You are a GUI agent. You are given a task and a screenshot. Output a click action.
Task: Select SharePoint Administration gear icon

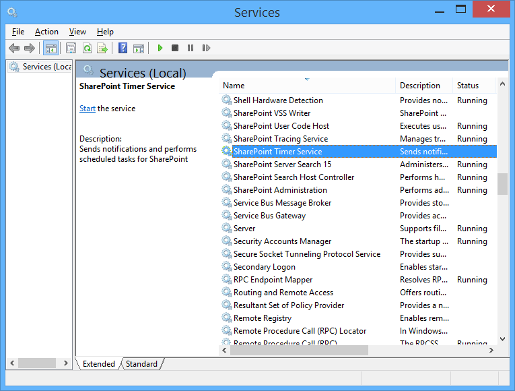pyautogui.click(x=226, y=189)
